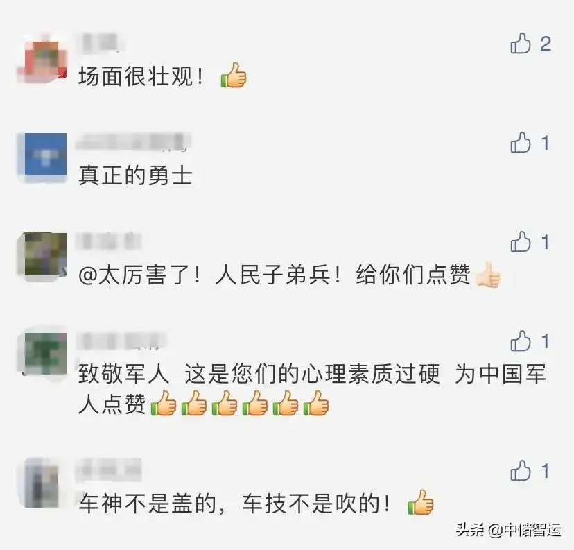Like the '人民子弟兵' comment

(x=520, y=241)
